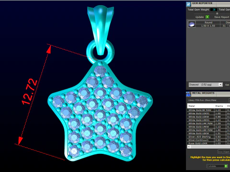Select the White Gold:10KW row
230x172 pixels.
[208, 117]
